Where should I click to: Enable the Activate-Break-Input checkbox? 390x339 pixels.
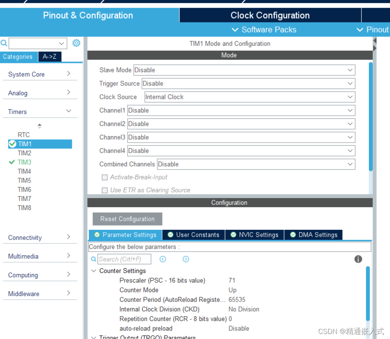click(105, 177)
